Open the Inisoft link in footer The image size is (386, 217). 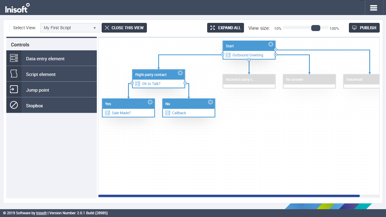pyautogui.click(x=41, y=213)
